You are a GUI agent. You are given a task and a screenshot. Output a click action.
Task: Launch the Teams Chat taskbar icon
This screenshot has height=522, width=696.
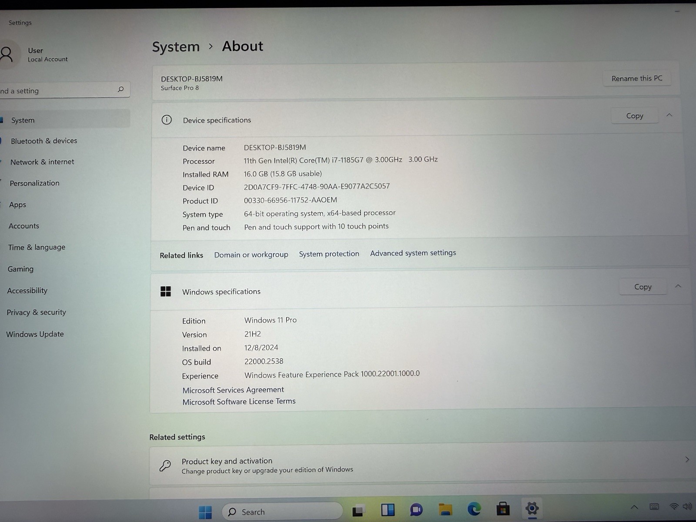[416, 509]
